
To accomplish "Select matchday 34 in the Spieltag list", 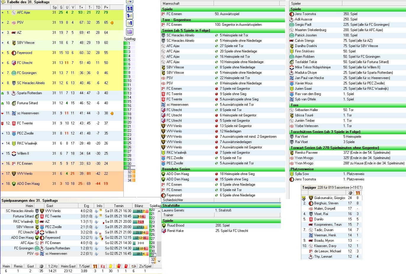I will (x=129, y=180).
